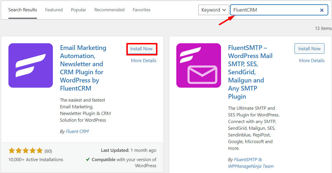The image size is (332, 173).
Task: Click the (60) ratings count
Action: tap(48, 151)
